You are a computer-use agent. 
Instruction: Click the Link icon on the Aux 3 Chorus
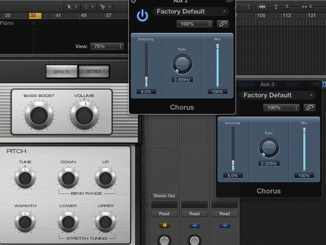(x=310, y=108)
